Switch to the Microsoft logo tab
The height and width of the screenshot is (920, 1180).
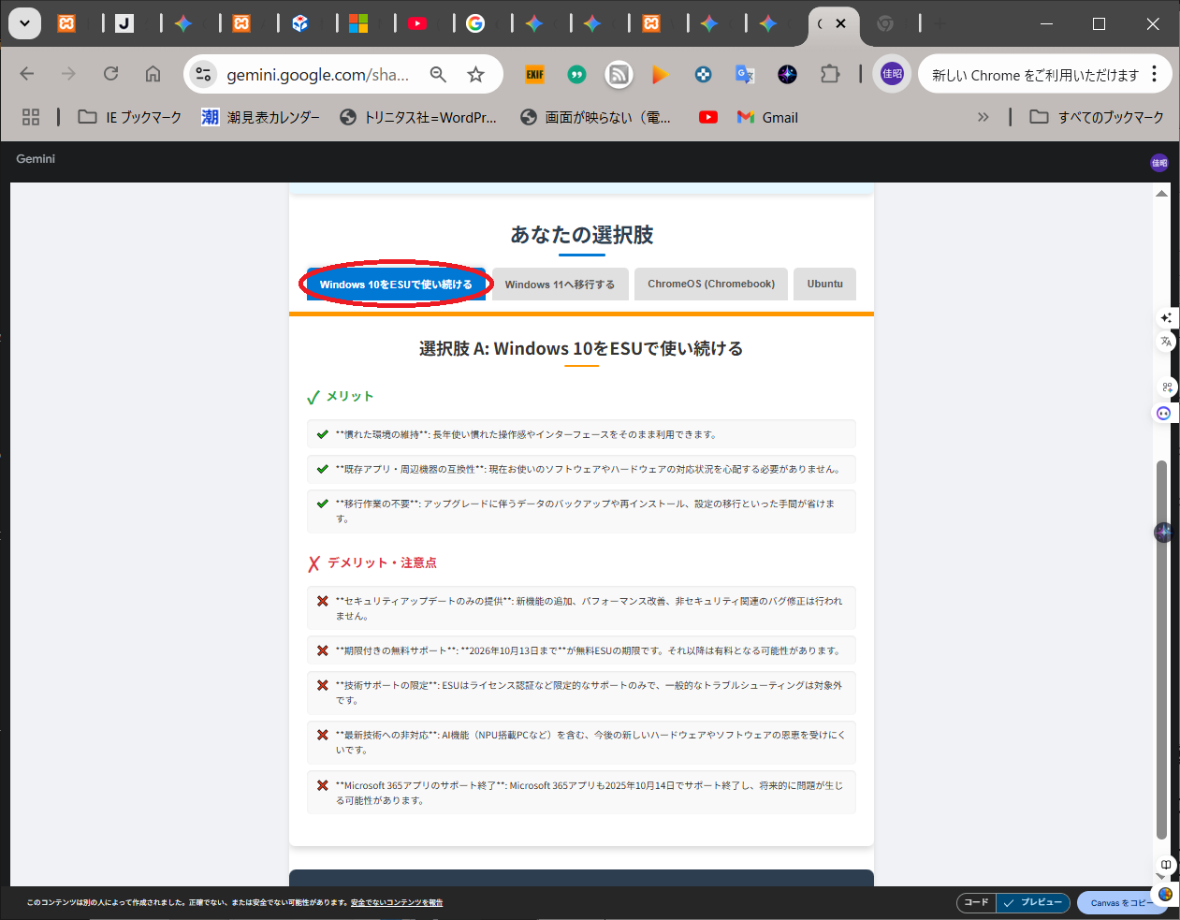click(358, 23)
